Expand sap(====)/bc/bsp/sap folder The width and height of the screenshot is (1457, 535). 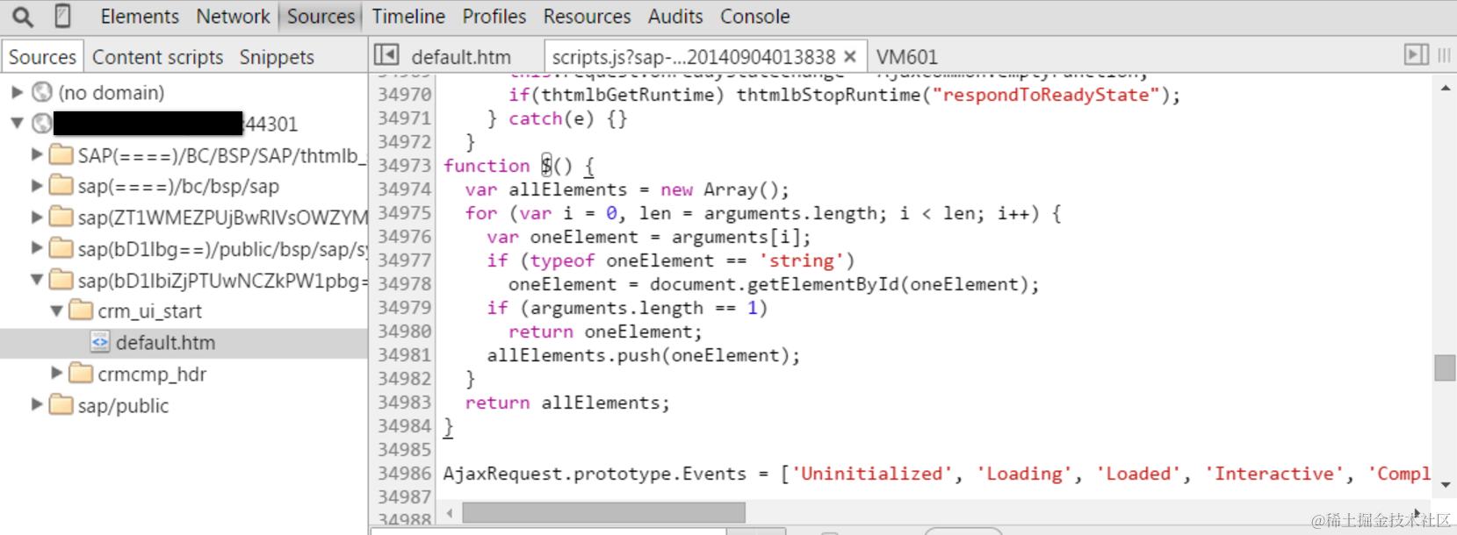click(x=37, y=185)
